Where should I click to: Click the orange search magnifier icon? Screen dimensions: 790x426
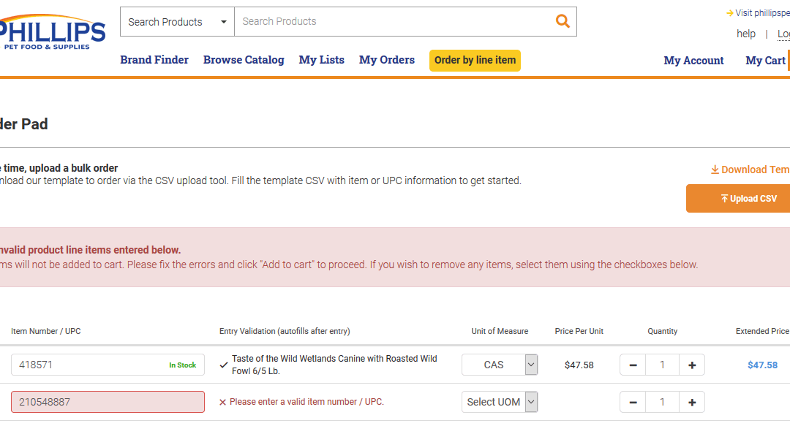[x=563, y=21]
